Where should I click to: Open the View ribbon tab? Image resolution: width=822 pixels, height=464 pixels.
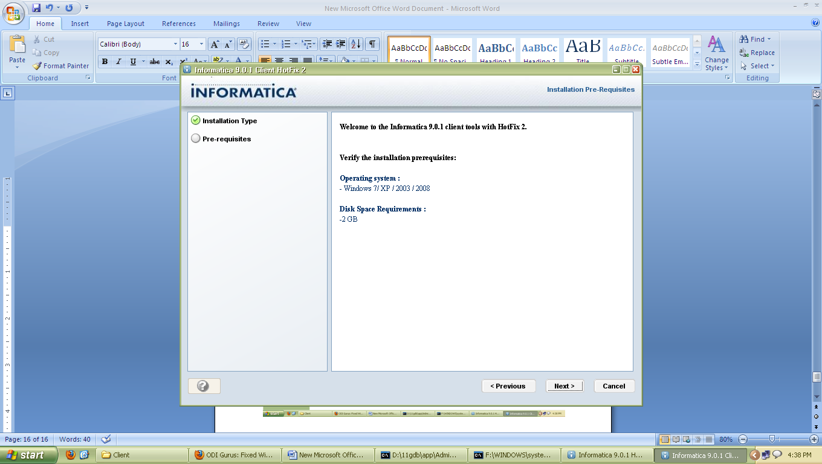tap(304, 24)
